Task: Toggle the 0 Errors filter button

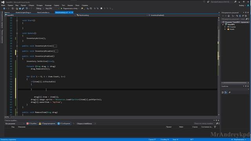Action: click(x=32, y=124)
